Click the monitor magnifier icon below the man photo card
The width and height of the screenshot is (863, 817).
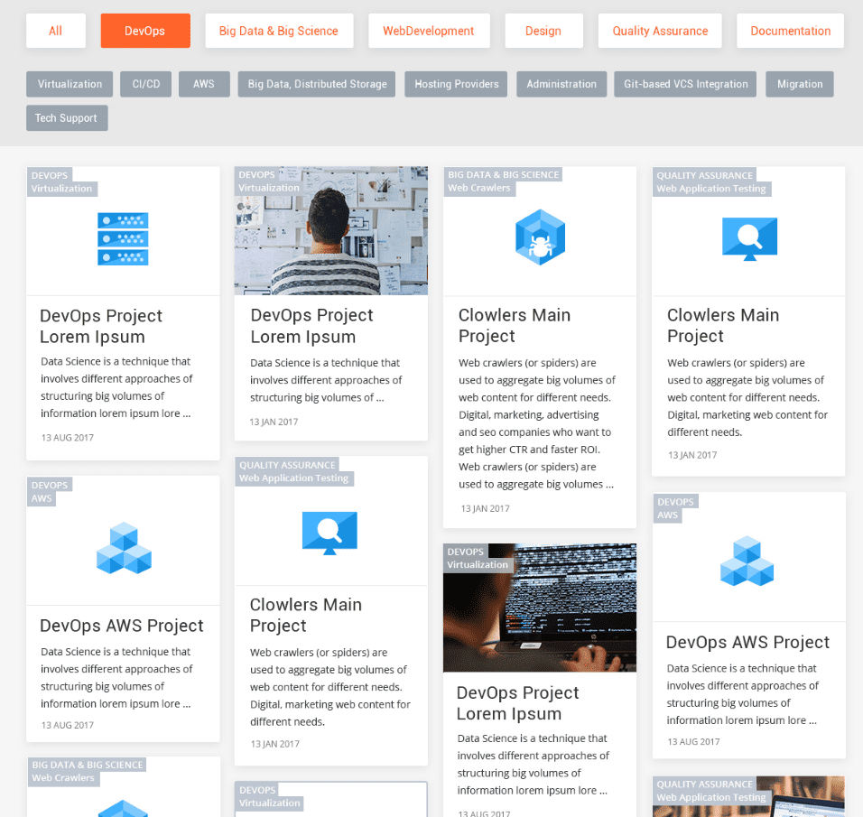[329, 533]
